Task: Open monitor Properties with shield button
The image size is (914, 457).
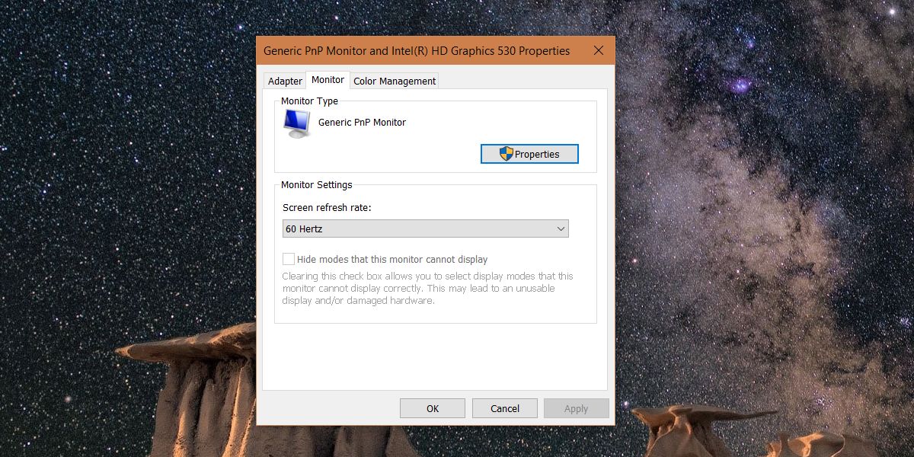Action: point(529,154)
